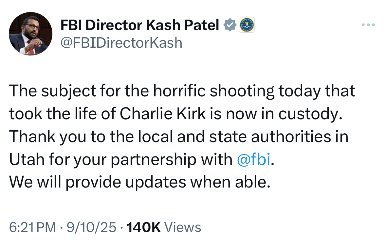Click the word Views beside 140K
Image resolution: width=386 pixels, height=246 pixels.
click(183, 227)
